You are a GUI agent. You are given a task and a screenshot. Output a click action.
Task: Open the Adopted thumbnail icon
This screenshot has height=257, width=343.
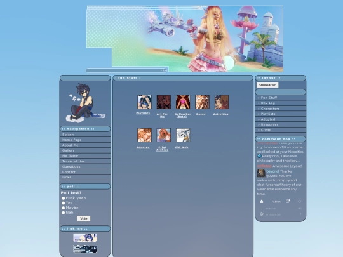pos(144,135)
